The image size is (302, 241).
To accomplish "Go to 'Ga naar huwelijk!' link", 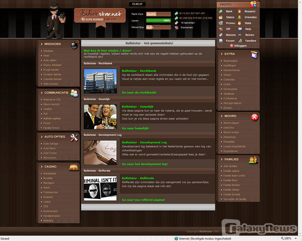I will tap(135, 128).
